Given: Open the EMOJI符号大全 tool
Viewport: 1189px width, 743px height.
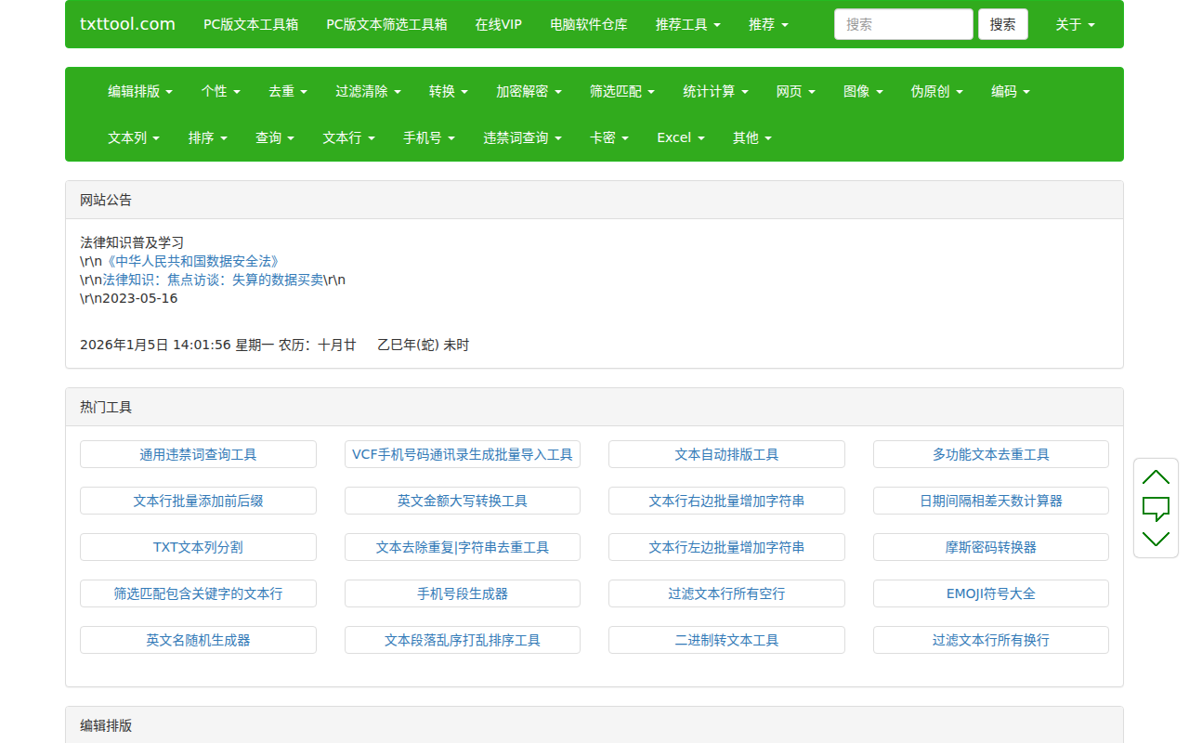Looking at the screenshot, I should [x=990, y=593].
